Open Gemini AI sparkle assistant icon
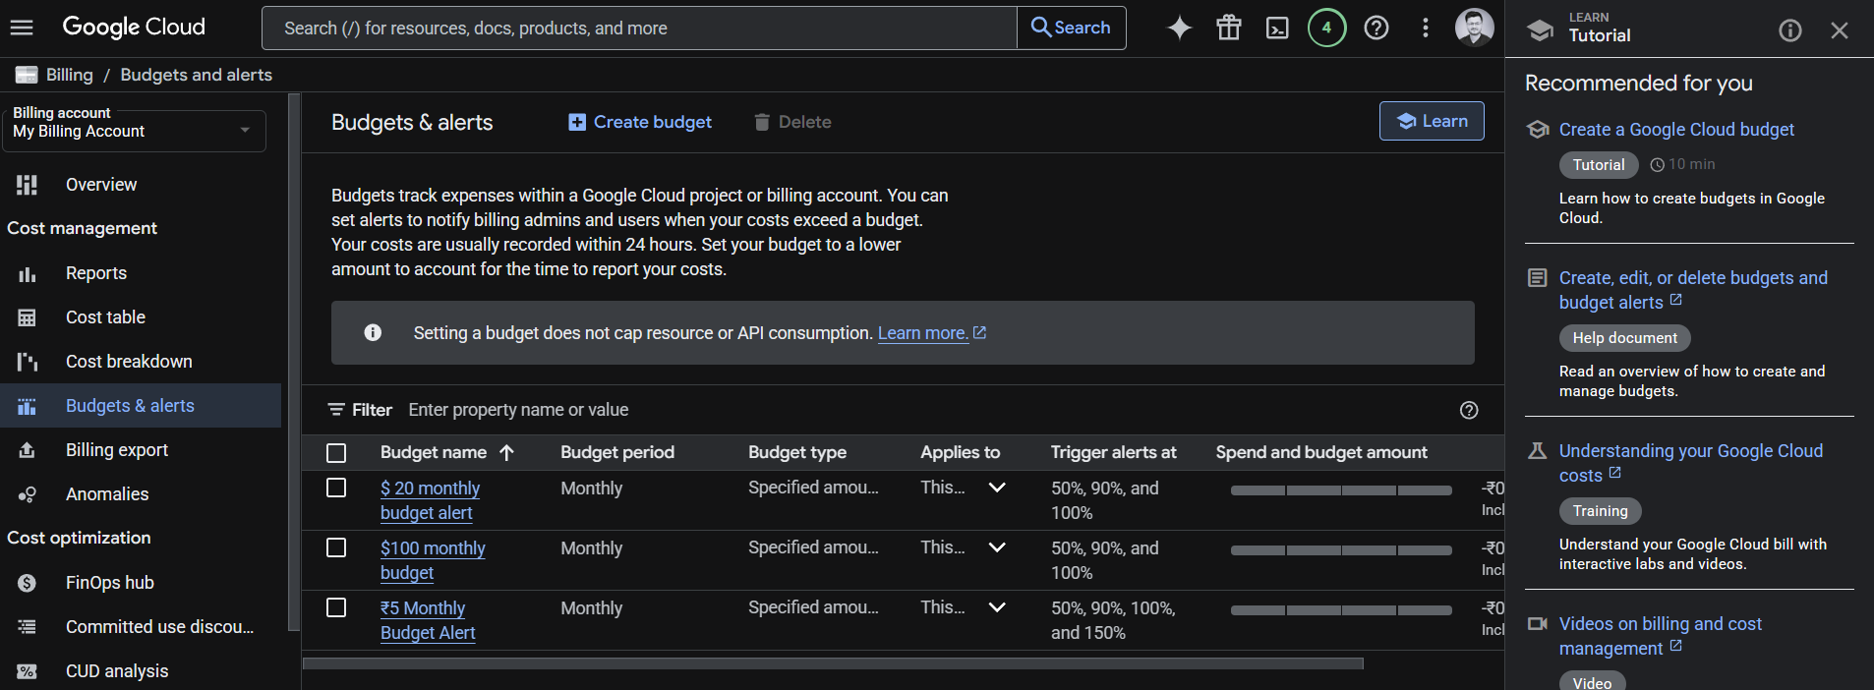Viewport: 1874px width, 690px height. tap(1180, 28)
